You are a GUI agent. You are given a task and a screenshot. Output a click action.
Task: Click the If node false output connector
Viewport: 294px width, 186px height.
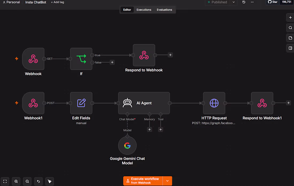coord(92,62)
